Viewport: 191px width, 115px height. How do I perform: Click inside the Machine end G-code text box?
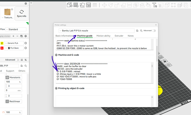click(x=104, y=73)
